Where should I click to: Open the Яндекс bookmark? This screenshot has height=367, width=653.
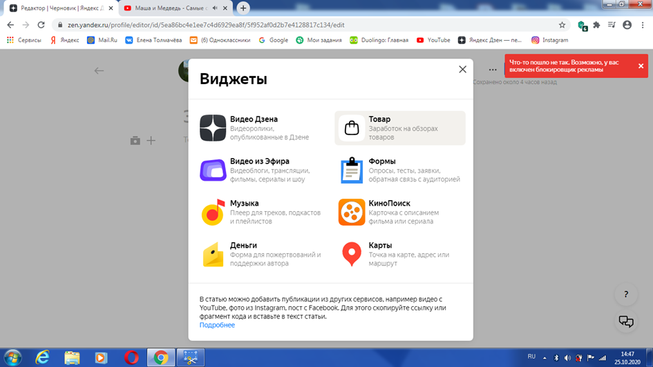click(x=64, y=40)
